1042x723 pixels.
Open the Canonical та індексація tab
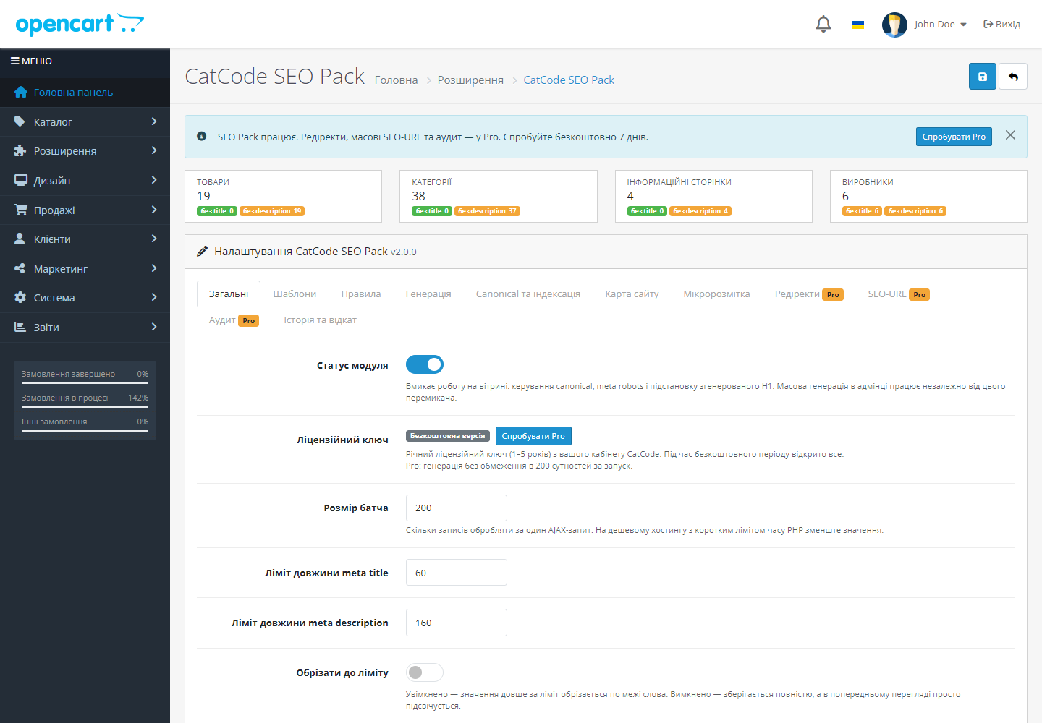pyautogui.click(x=528, y=294)
